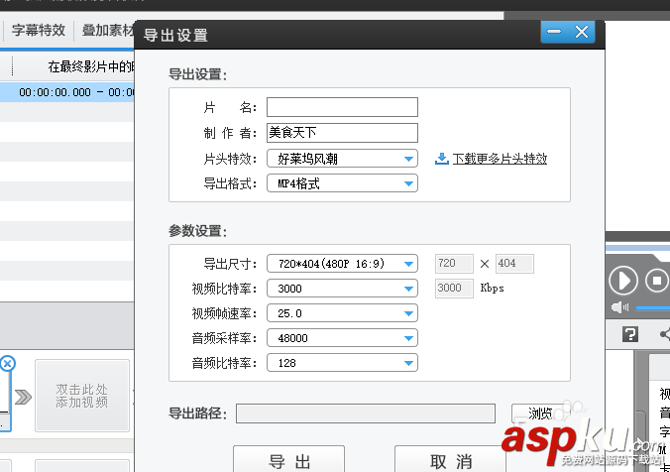Click the play button in preview player

pos(623,281)
